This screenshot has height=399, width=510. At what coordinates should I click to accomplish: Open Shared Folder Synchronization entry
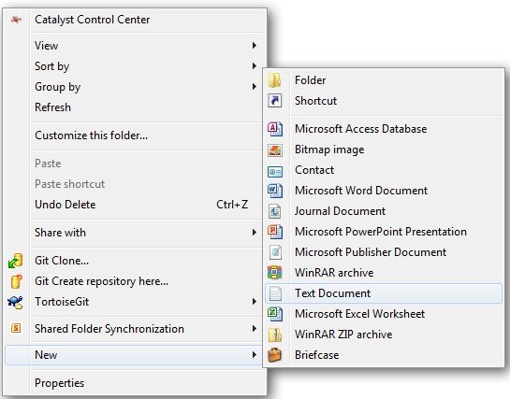[x=135, y=329]
